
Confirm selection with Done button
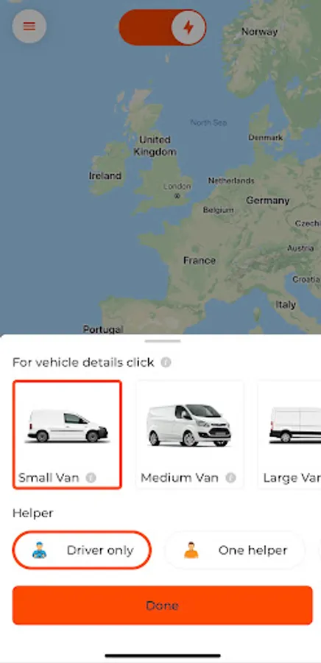click(162, 605)
